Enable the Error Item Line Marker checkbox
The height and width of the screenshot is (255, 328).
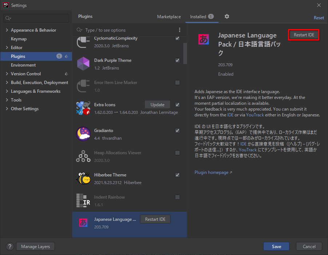[177, 83]
